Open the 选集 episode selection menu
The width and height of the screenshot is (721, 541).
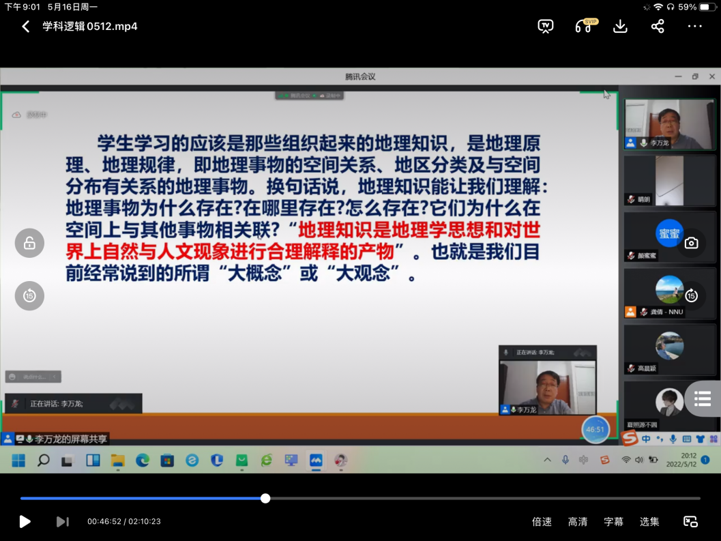(x=649, y=522)
